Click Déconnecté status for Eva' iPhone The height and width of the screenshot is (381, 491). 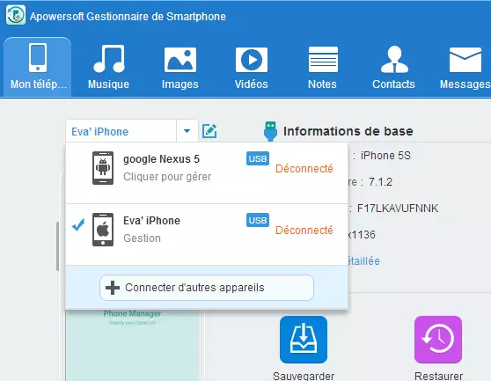(x=304, y=231)
